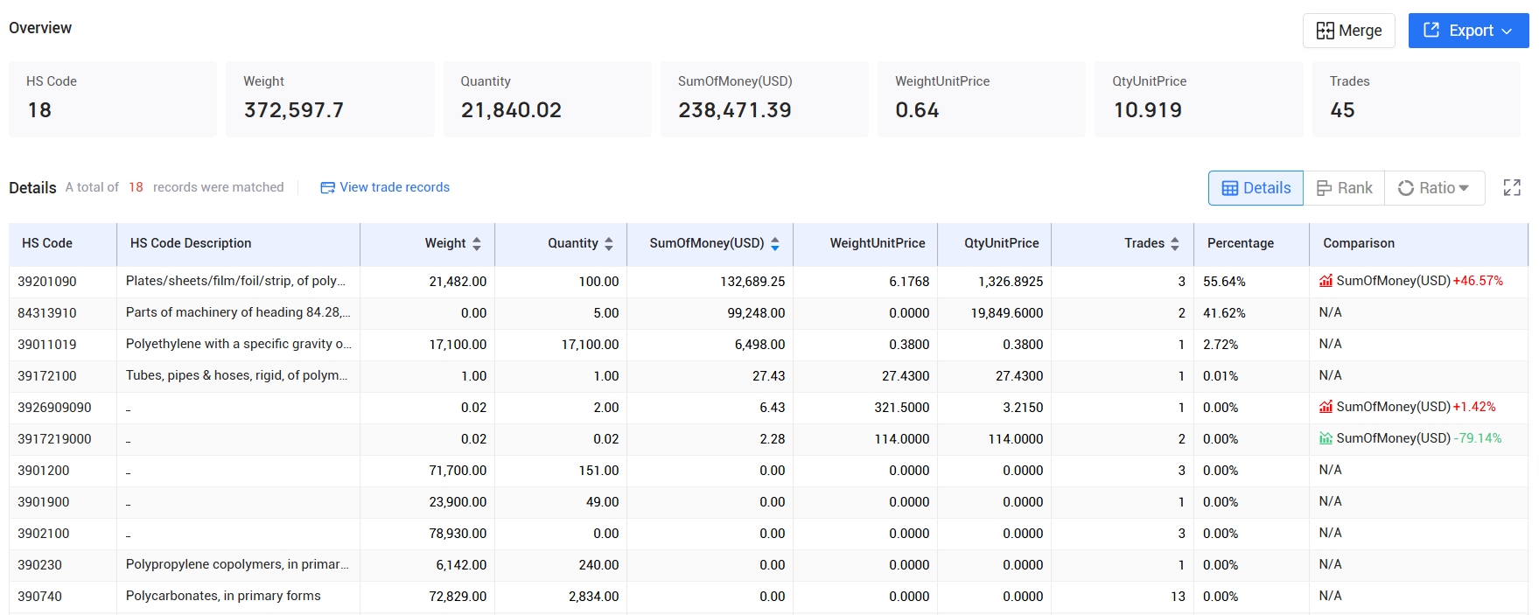Click the 78,930.00 weight value
Screen dimensions: 1539x615
click(458, 534)
